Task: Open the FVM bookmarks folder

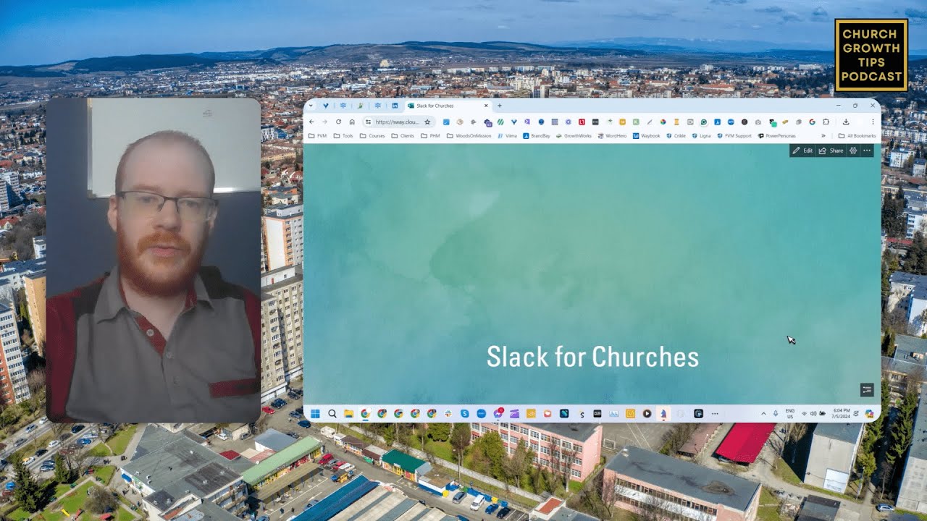Action: 317,135
